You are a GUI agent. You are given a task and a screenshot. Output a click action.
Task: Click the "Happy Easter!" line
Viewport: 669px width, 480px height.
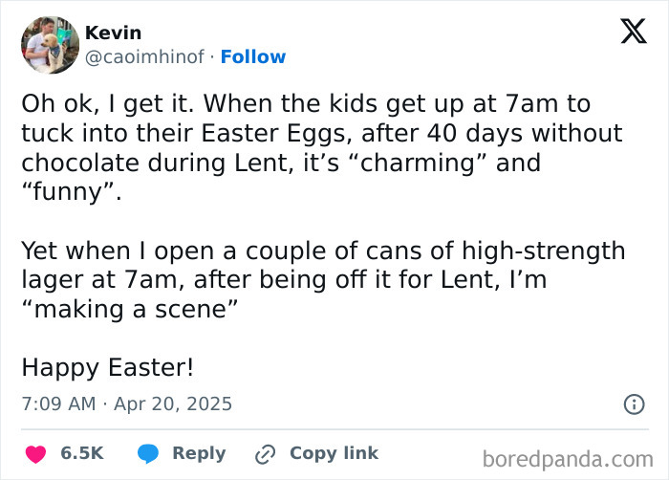click(107, 366)
